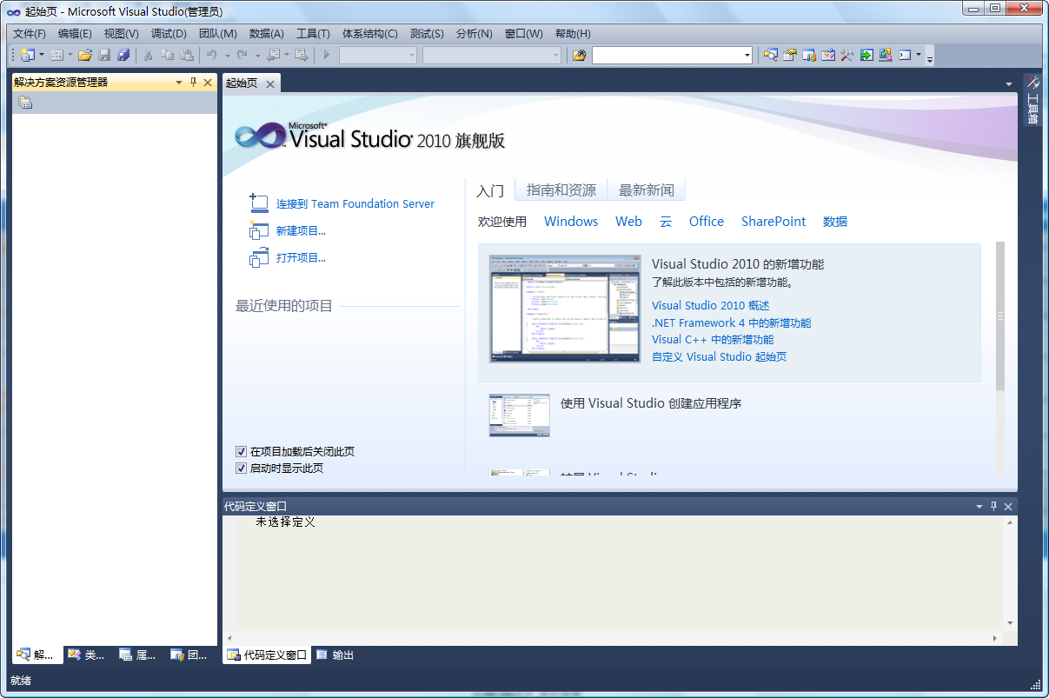Viewport: 1049px width, 698px height.
Task: Select the 属... property manager bottom tab
Action: (x=138, y=655)
